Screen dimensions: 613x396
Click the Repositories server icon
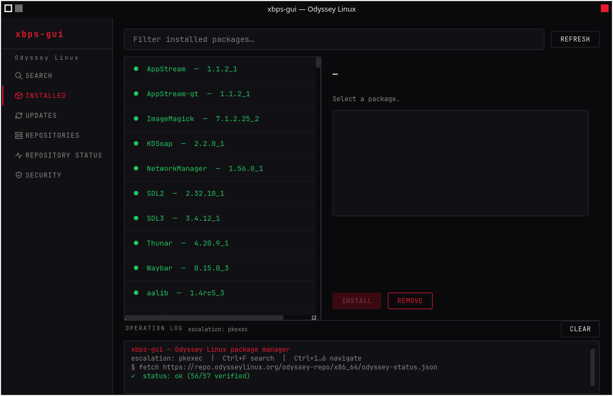click(18, 136)
